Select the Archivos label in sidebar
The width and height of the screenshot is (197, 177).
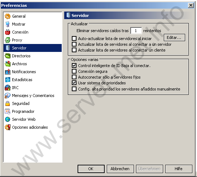19,64
